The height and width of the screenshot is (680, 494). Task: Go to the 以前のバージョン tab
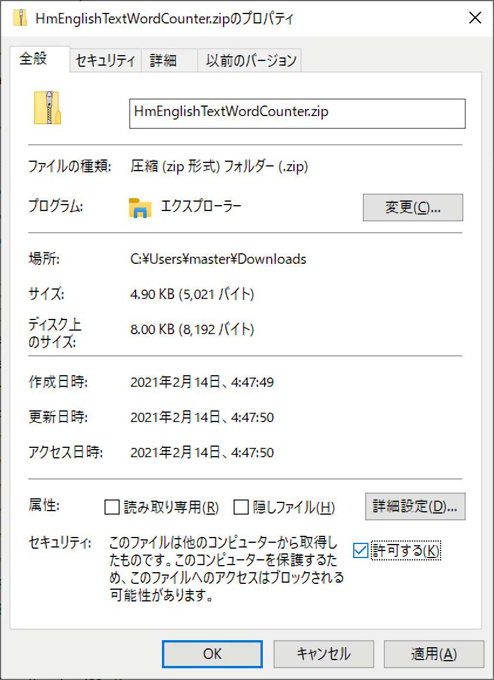point(251,60)
